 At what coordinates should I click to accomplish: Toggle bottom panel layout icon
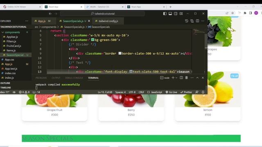pos(170,13)
